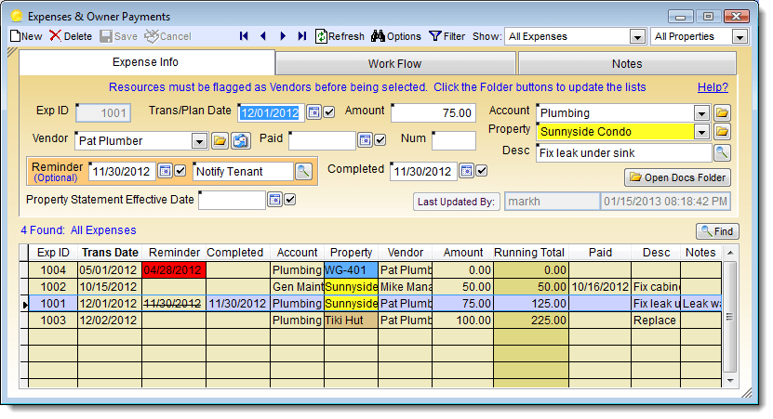Select row with Exp ID 1003
The width and height of the screenshot is (773, 419).
pyautogui.click(x=375, y=321)
